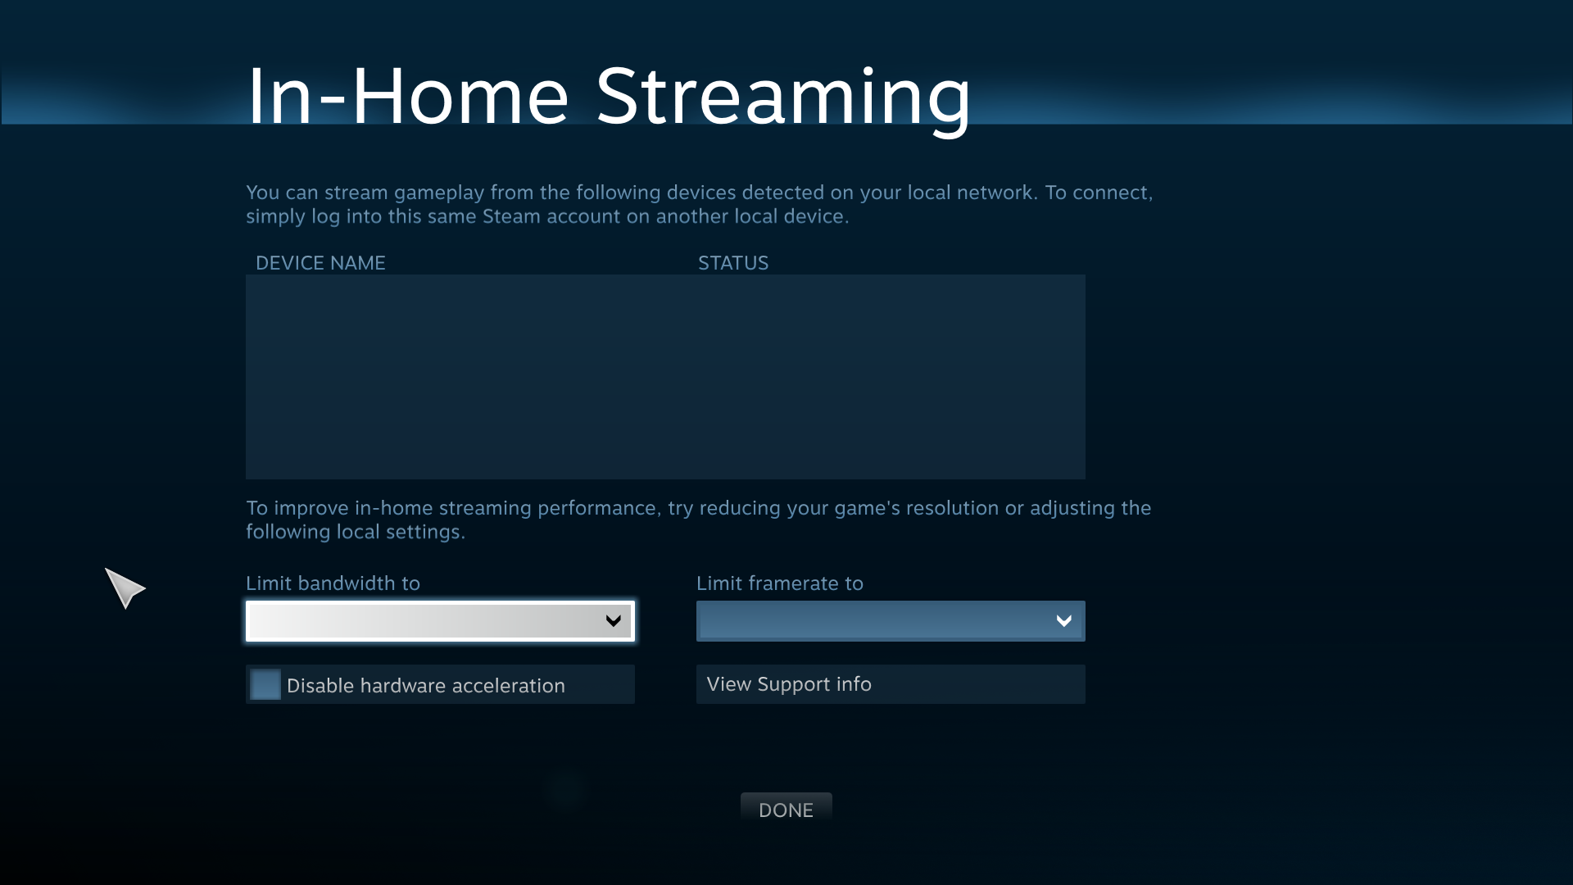Open the Limit framerate to combo box
1573x885 pixels.
coord(891,621)
